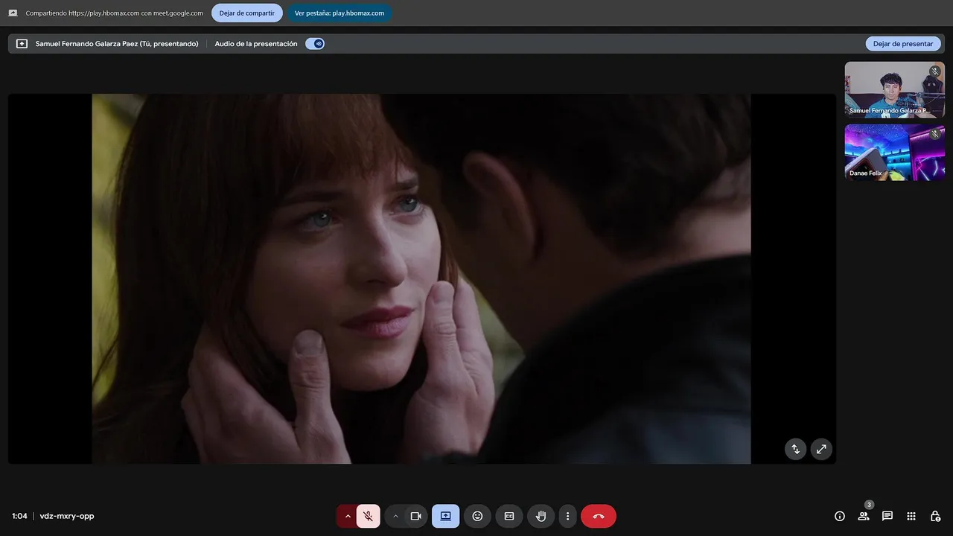Select Samuel Fernando Galarza video thumbnail
Viewport: 953px width, 536px height.
894,89
